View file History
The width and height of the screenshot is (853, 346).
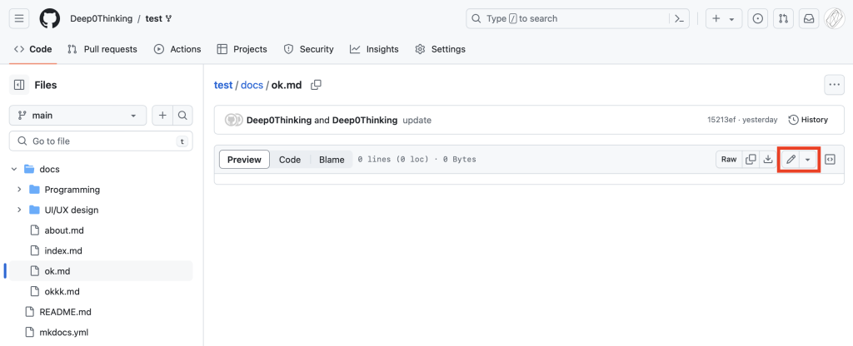click(808, 120)
